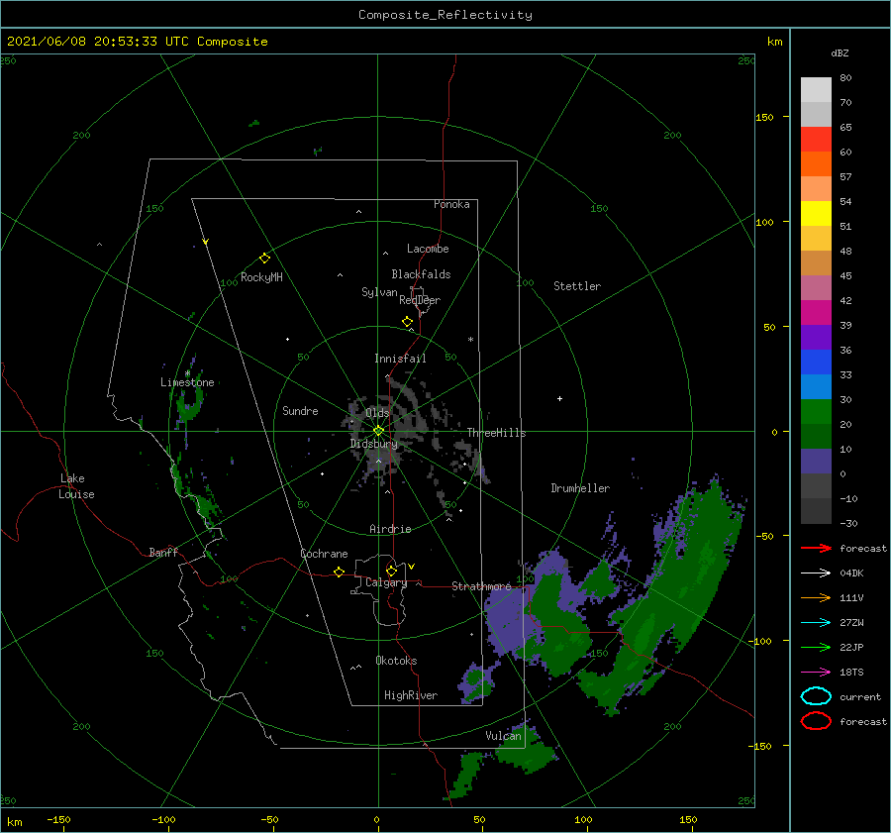Screen dimensions: 891x833
Task: Click the Calgary label
Action: pos(386,582)
